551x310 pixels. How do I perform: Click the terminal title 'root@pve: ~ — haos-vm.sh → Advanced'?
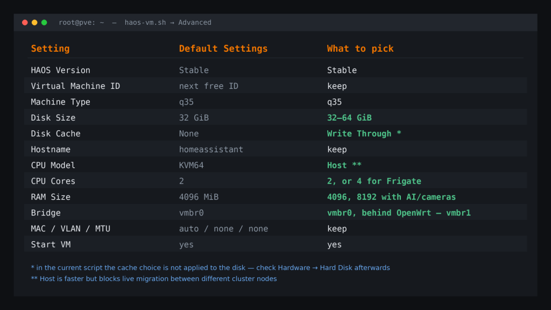coord(135,23)
